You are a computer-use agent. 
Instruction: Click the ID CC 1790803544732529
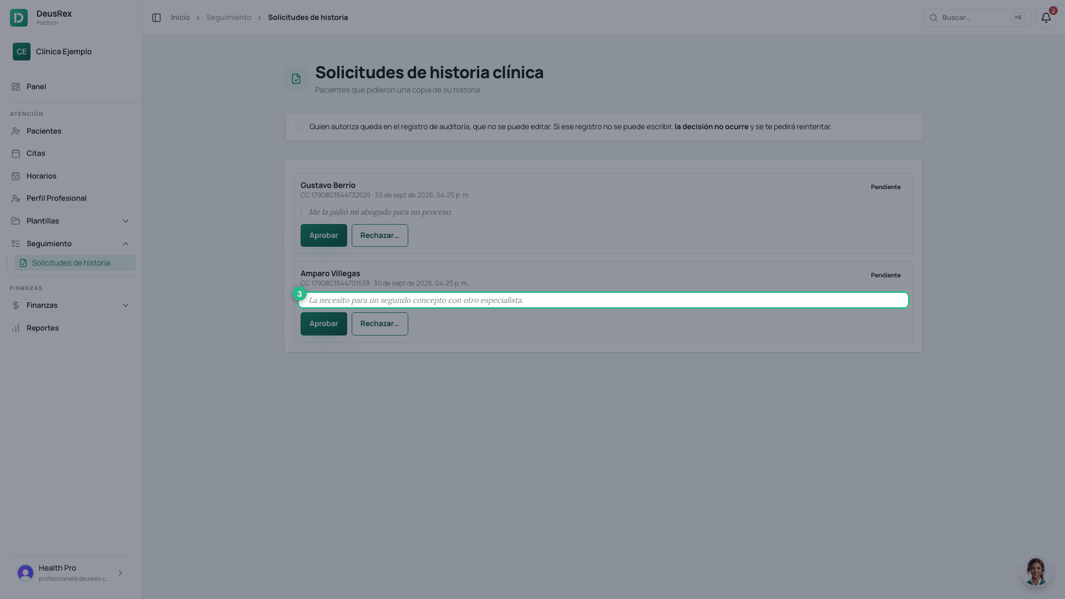335,195
